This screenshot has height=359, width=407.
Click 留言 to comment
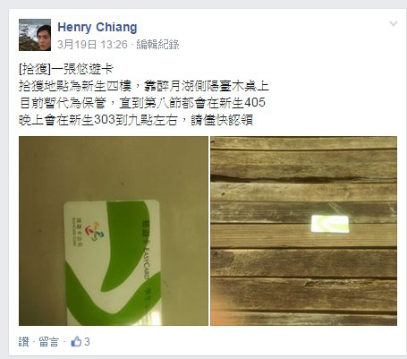[x=48, y=342]
